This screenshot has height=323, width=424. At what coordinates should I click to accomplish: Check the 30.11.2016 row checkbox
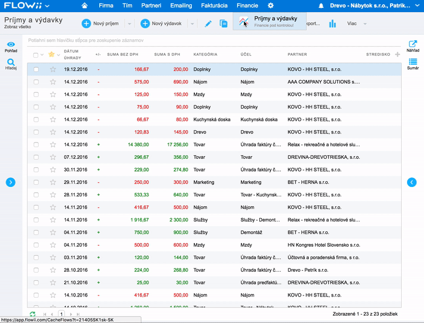click(36, 169)
